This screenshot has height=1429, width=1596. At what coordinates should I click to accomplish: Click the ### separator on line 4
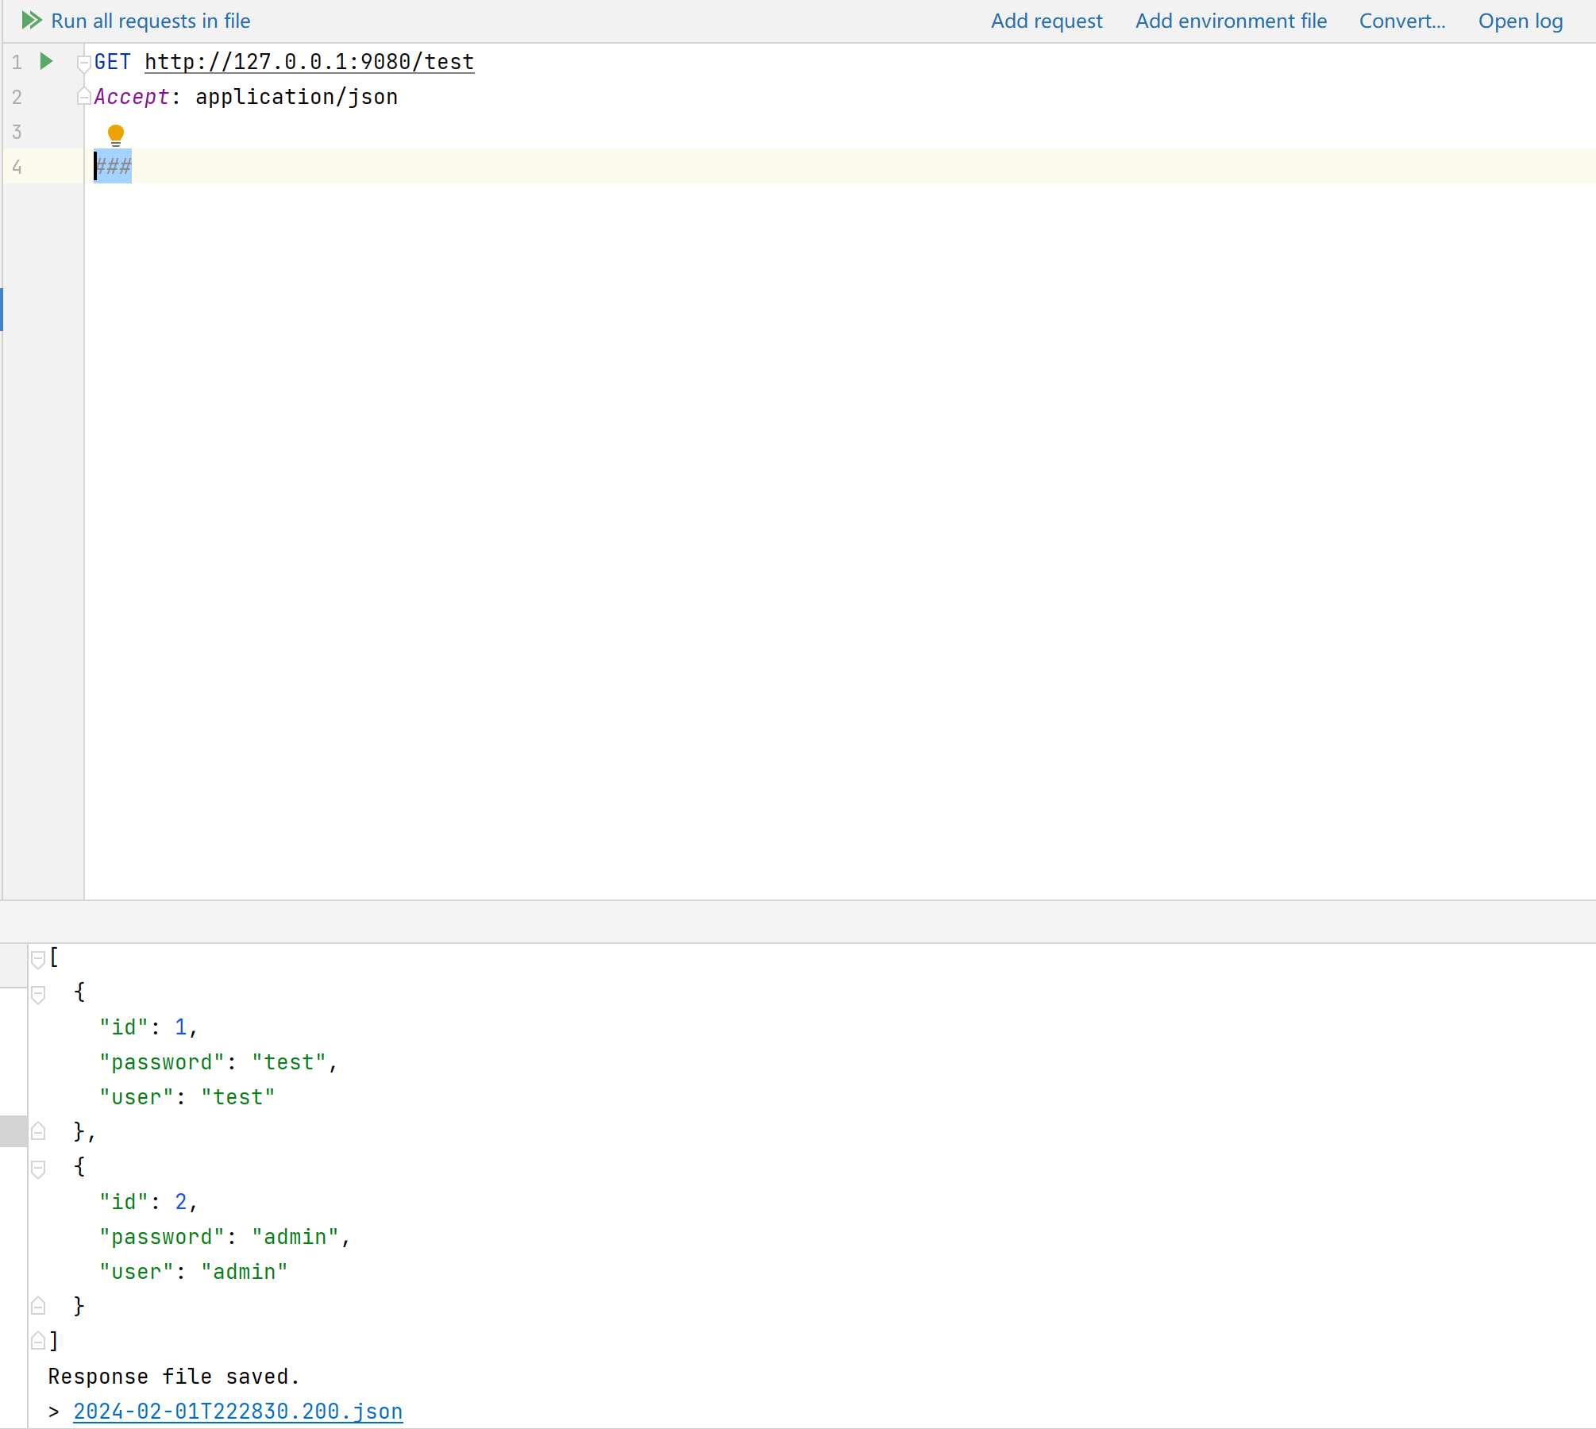(114, 167)
